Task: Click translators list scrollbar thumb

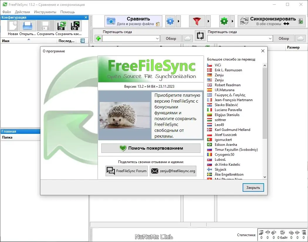Action: 265,103
